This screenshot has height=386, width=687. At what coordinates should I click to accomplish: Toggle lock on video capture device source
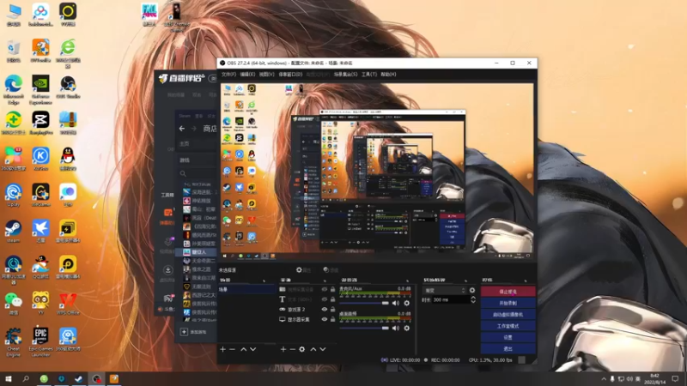click(332, 289)
